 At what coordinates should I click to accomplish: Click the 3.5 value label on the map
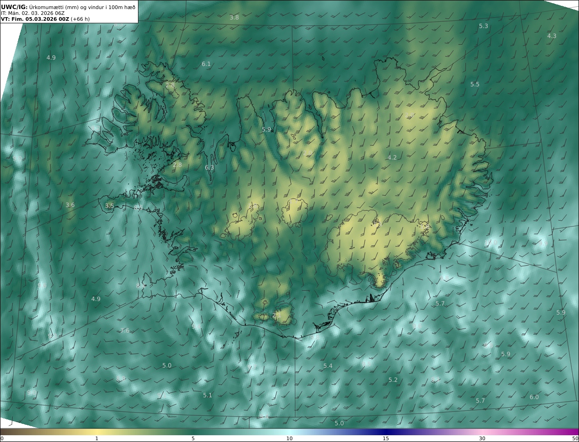click(x=109, y=206)
